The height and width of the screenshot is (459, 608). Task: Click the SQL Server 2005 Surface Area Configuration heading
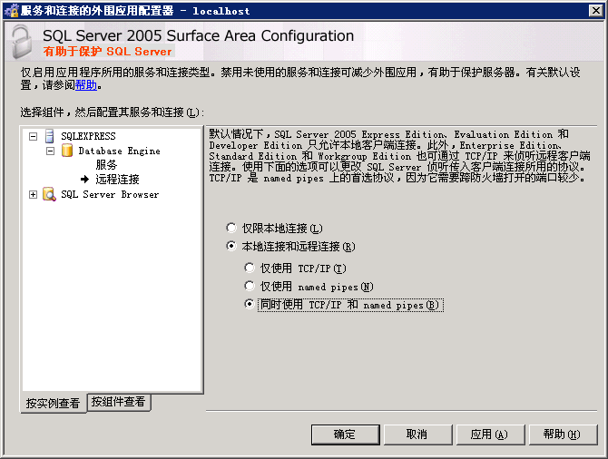pos(198,35)
